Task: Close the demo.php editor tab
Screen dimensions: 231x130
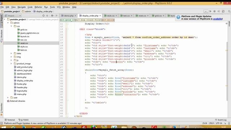Action: coord(75,16)
